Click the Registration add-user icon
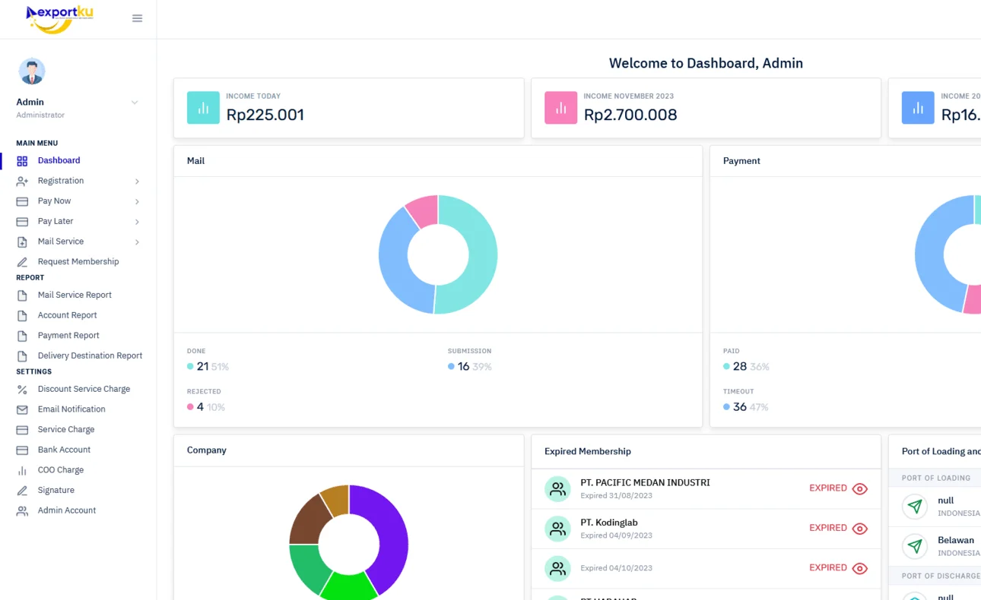The width and height of the screenshot is (981, 600). (22, 182)
